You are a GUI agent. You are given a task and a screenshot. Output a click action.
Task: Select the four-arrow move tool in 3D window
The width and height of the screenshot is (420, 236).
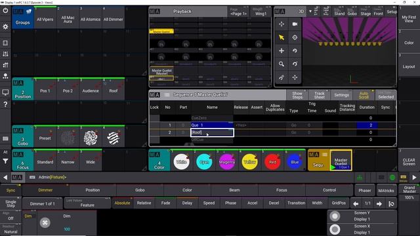pyautogui.click(x=282, y=51)
